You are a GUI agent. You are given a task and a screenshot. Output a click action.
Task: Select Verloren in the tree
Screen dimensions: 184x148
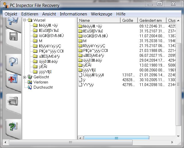point(41,82)
